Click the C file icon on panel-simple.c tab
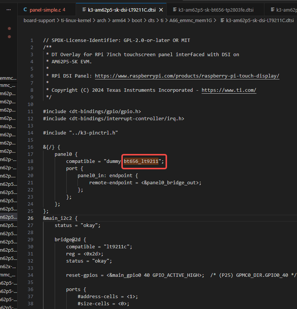 pos(25,10)
